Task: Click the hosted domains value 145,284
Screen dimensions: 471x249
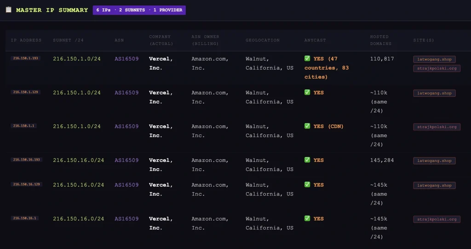Action: (382, 160)
